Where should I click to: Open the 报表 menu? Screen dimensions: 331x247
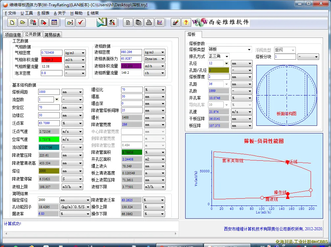(x=43, y=13)
